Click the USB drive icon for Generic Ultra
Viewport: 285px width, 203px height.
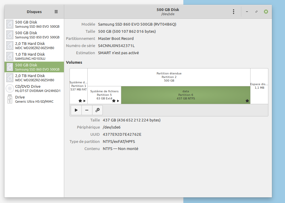(10, 99)
